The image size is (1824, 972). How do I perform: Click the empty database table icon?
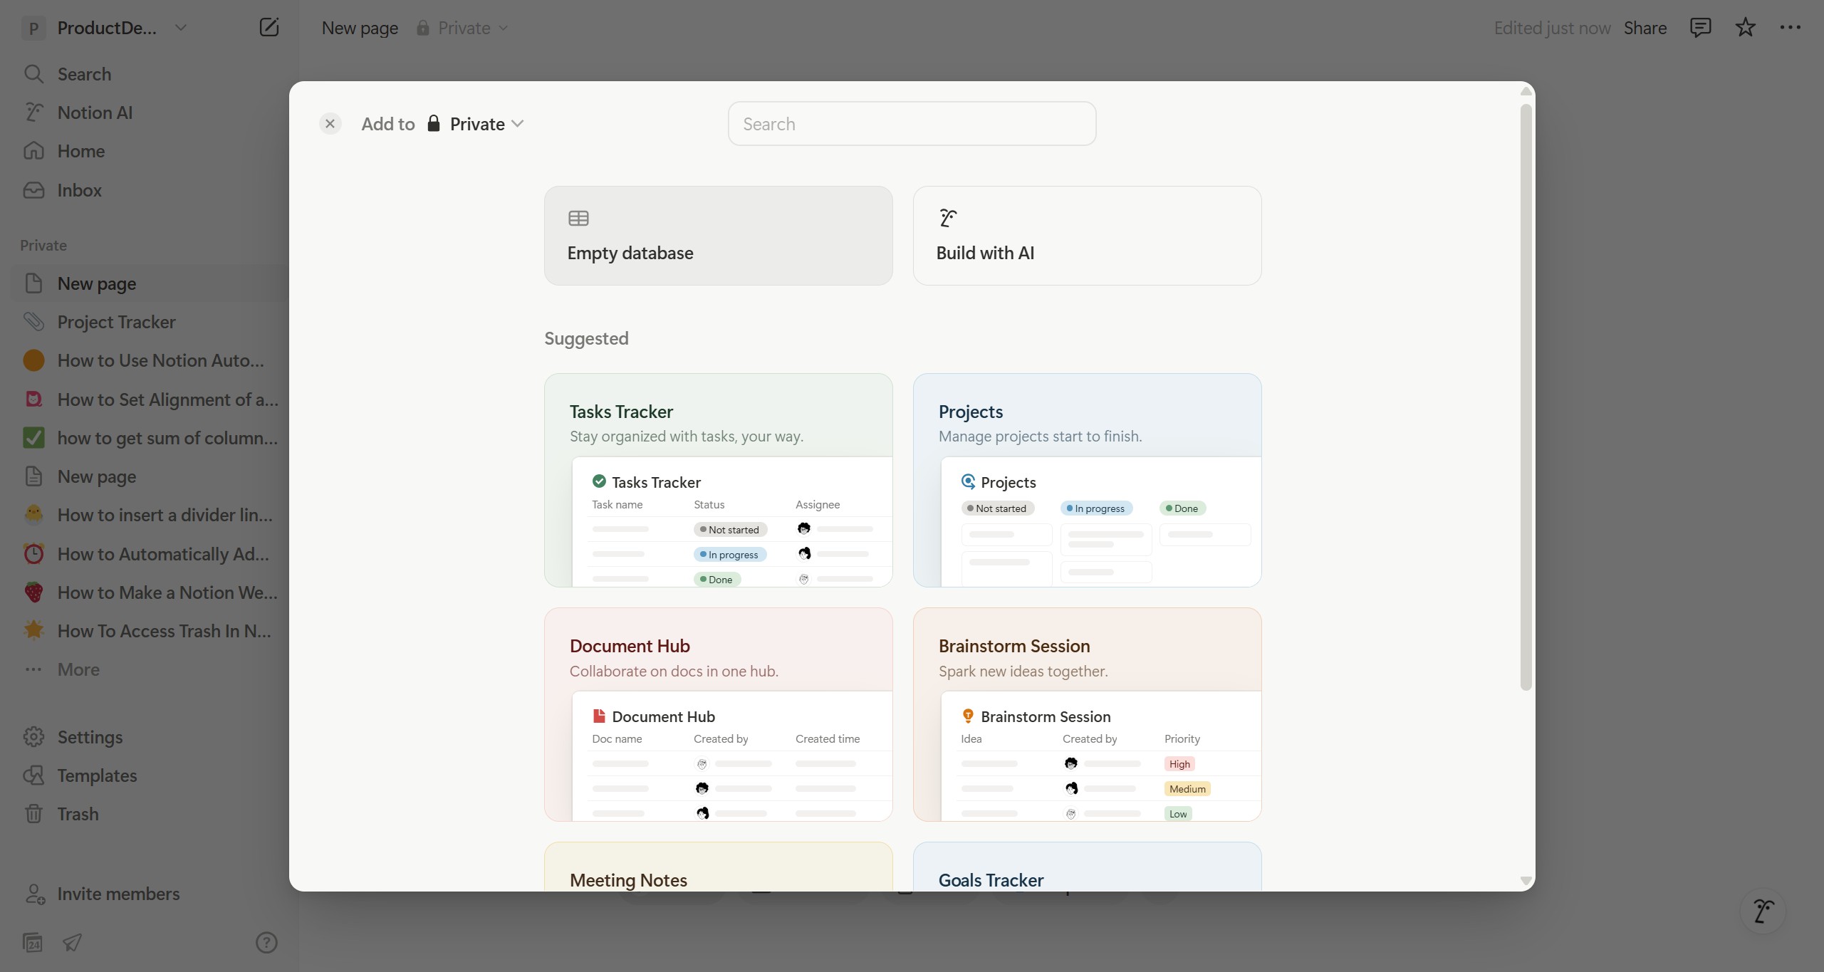point(578,218)
